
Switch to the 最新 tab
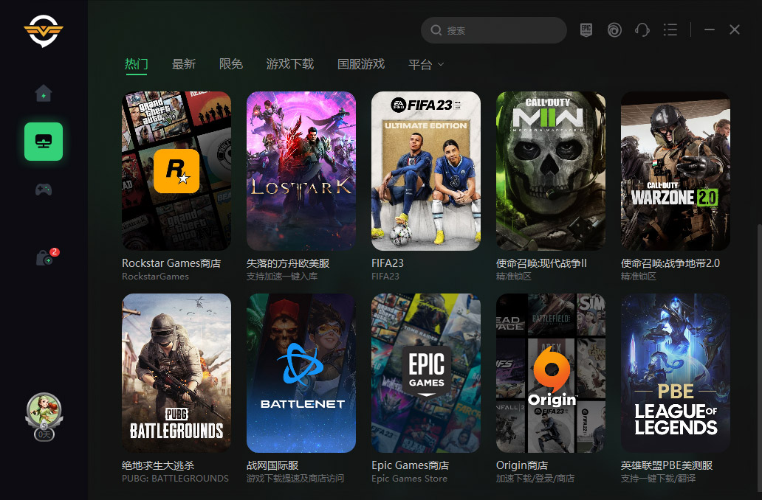184,64
